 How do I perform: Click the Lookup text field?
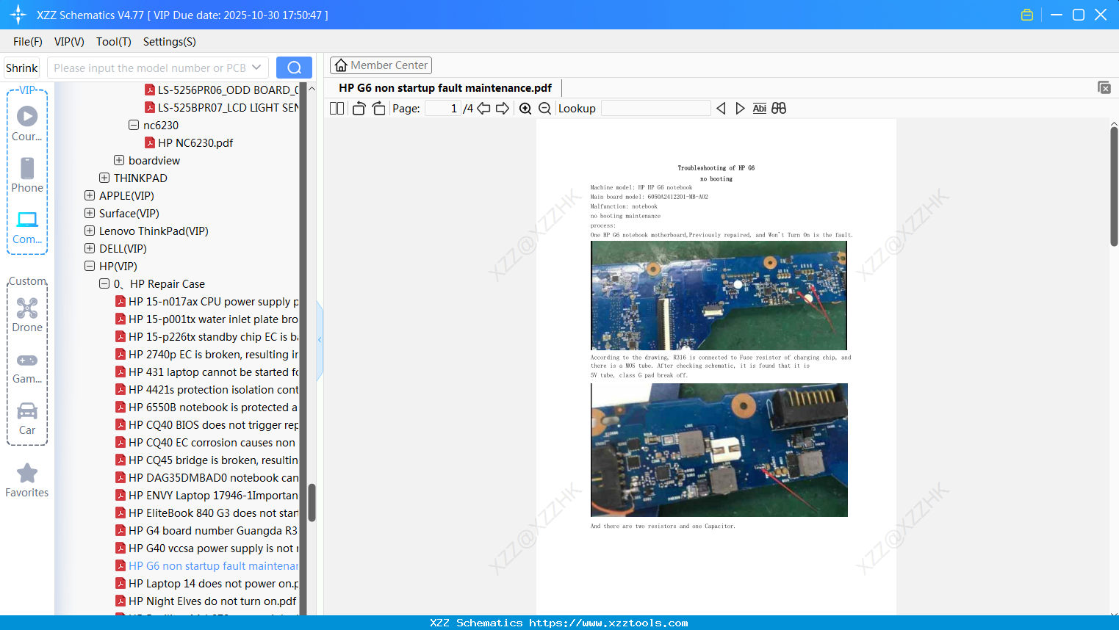[655, 109]
